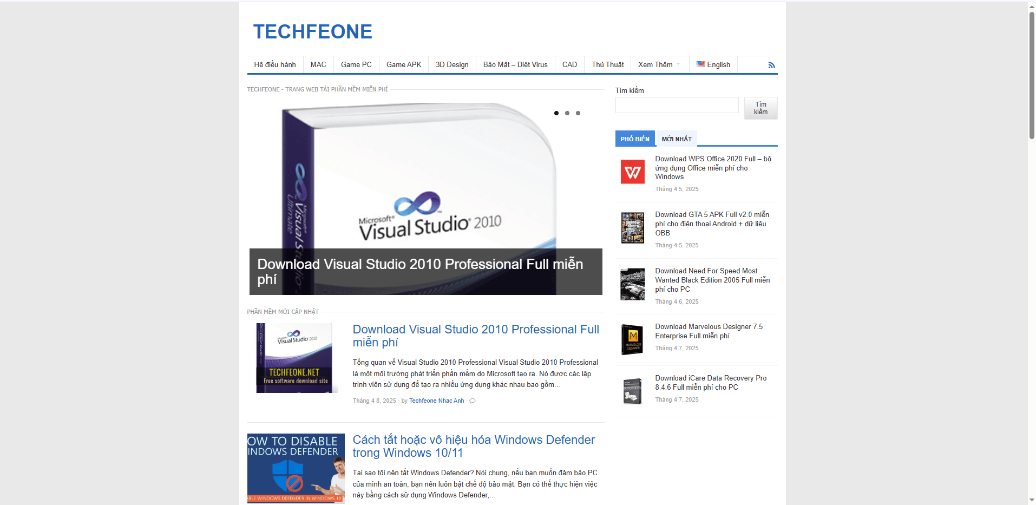Expand the Xem Thêm dropdown menu
Screen dimensions: 1036x505
tap(659, 65)
